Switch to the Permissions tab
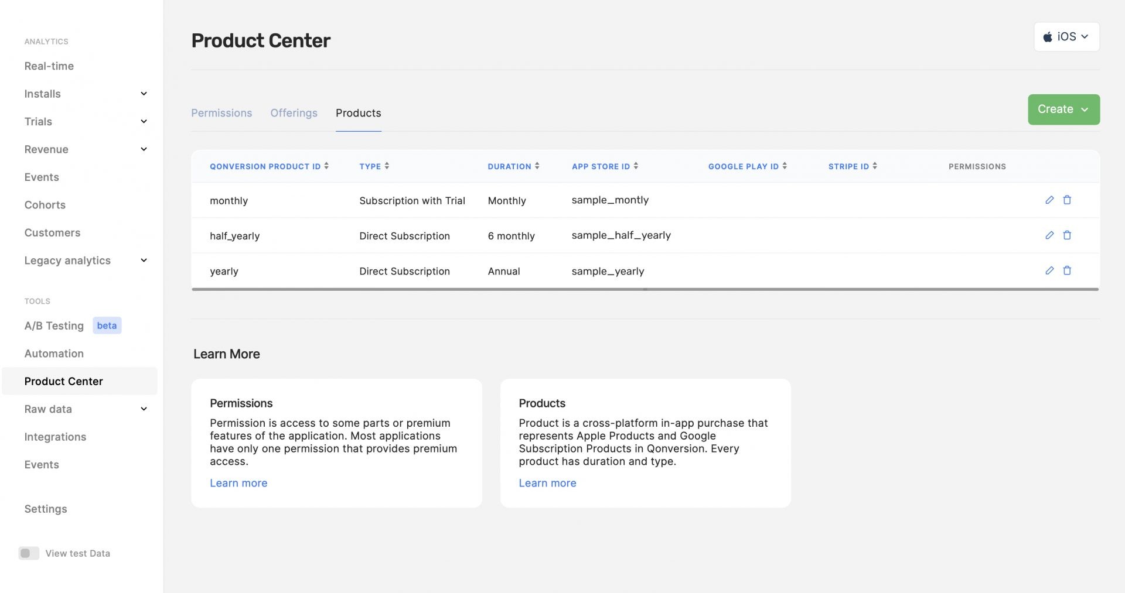 coord(221,113)
